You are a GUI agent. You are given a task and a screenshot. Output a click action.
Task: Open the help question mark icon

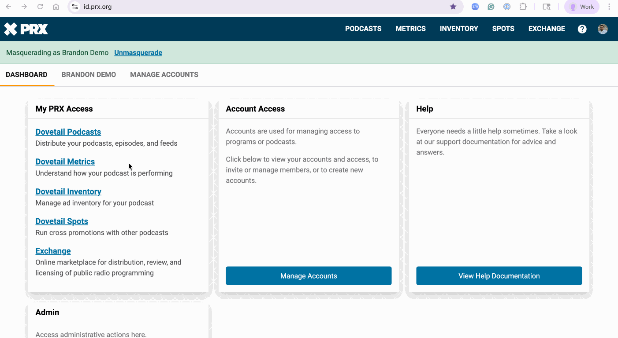[582, 29]
